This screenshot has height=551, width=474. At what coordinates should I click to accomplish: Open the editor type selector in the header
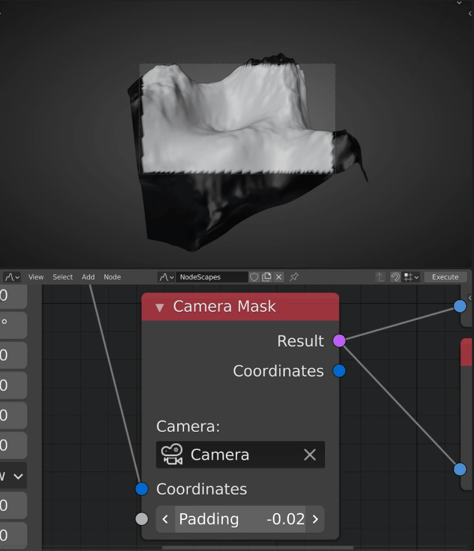[11, 277]
